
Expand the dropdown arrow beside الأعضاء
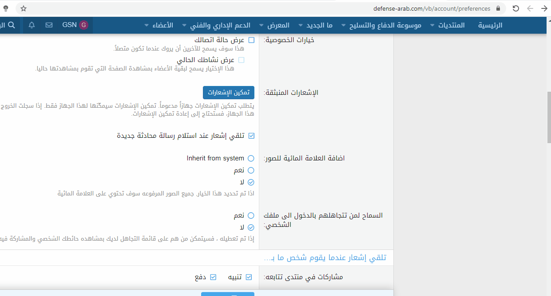(x=148, y=26)
